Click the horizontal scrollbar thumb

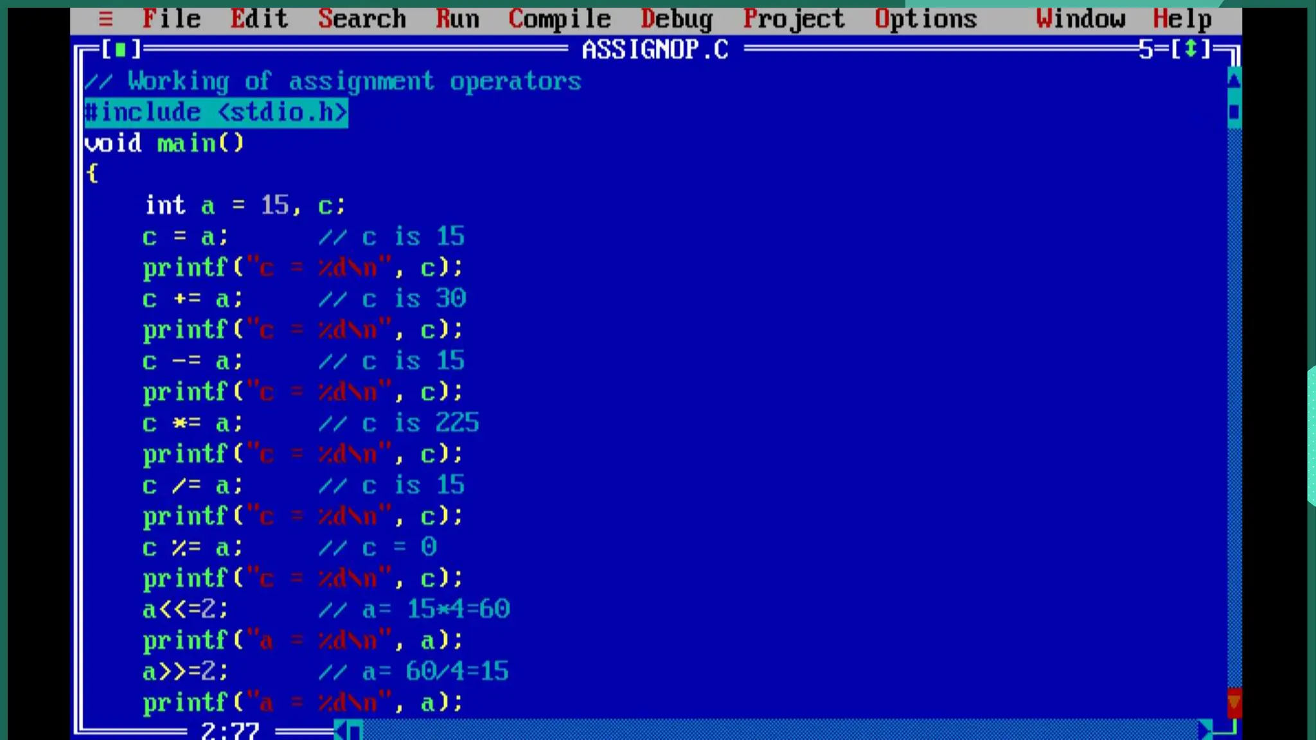356,730
